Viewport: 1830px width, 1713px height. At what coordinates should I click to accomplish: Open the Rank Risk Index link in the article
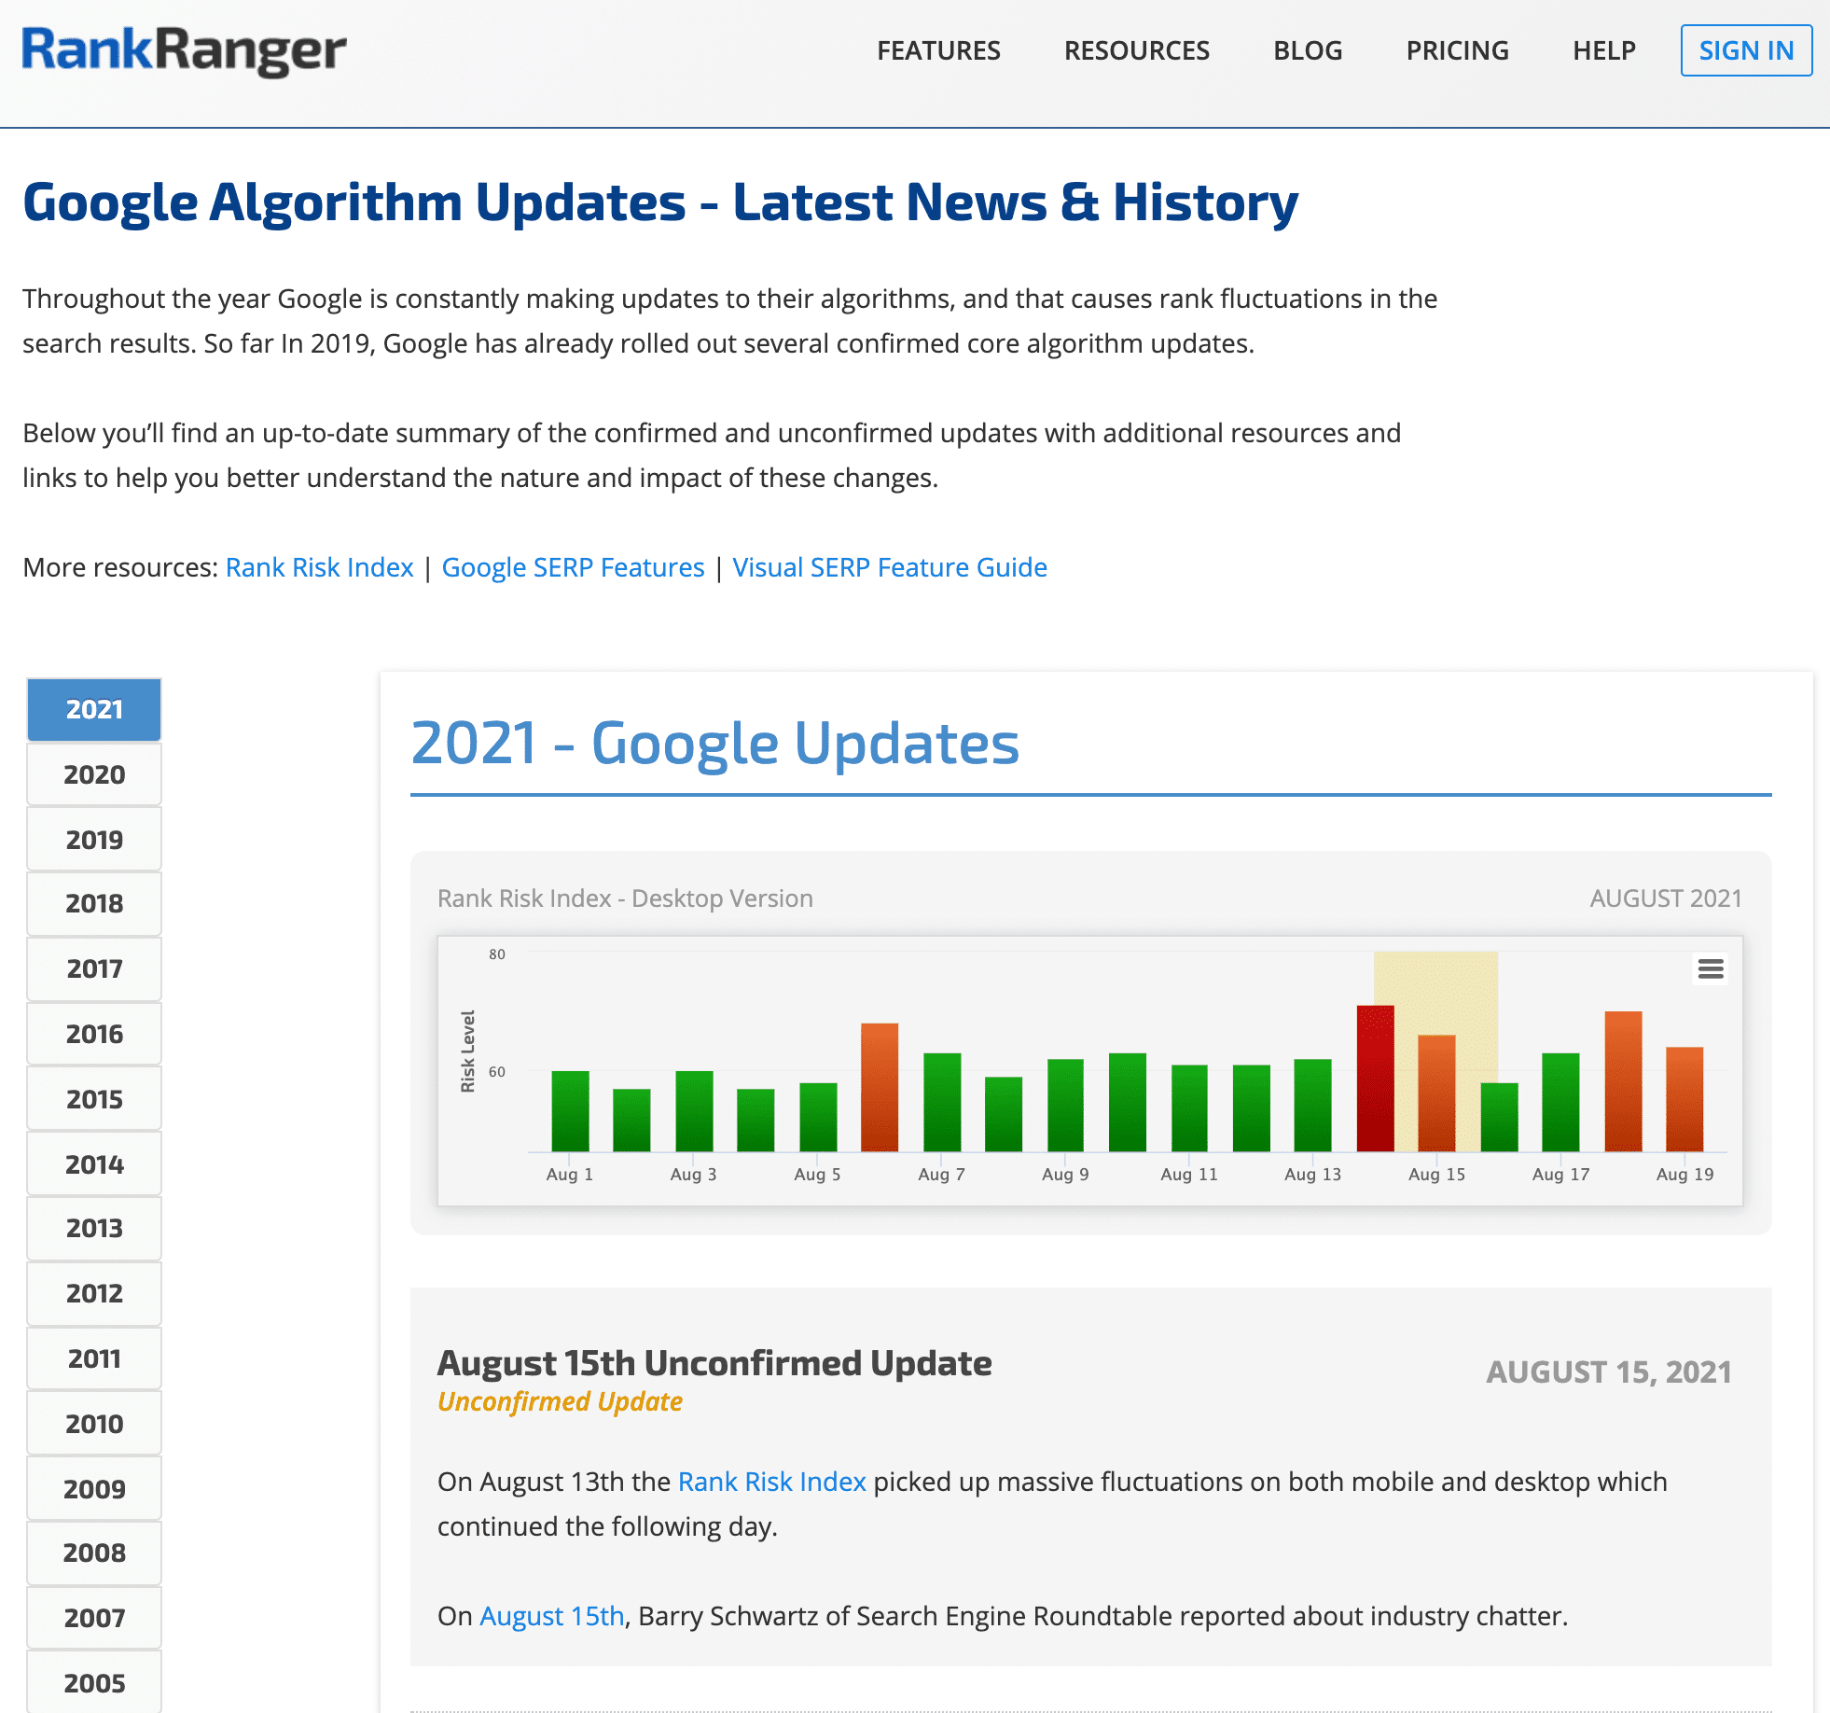[x=771, y=1482]
